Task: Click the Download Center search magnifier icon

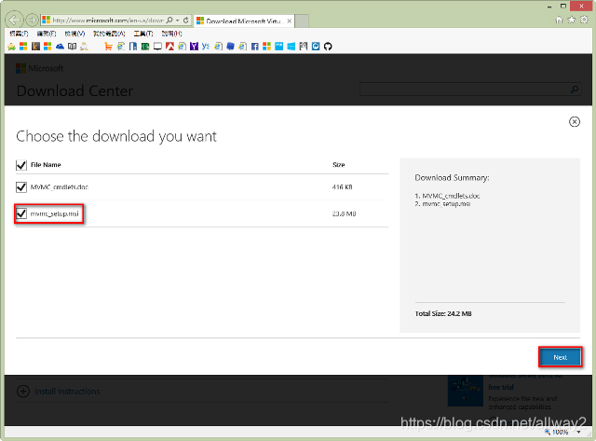Action: (x=575, y=89)
